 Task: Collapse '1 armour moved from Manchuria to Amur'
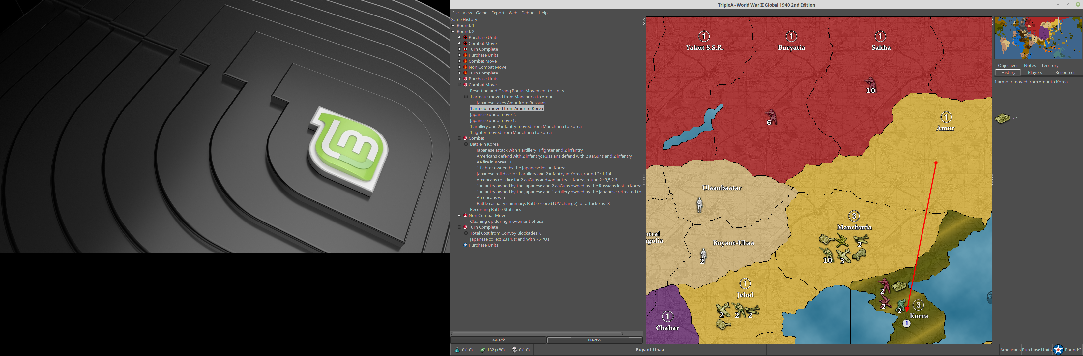[466, 97]
